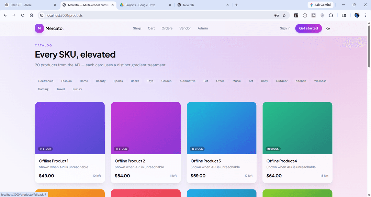Screen dimensions: 371x197
Task: Filter by Wellness category
Action: (x=320, y=81)
